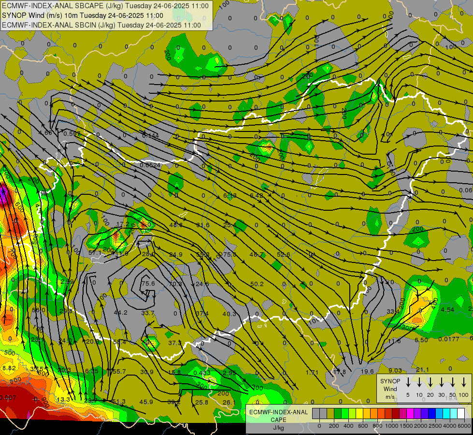This screenshot has height=435, width=473.
Task: Click the 19.6 value on the map
Action: click(367, 372)
